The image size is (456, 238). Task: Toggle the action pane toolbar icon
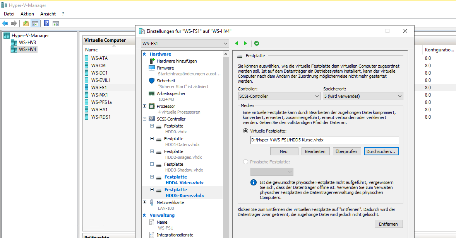tap(55, 24)
